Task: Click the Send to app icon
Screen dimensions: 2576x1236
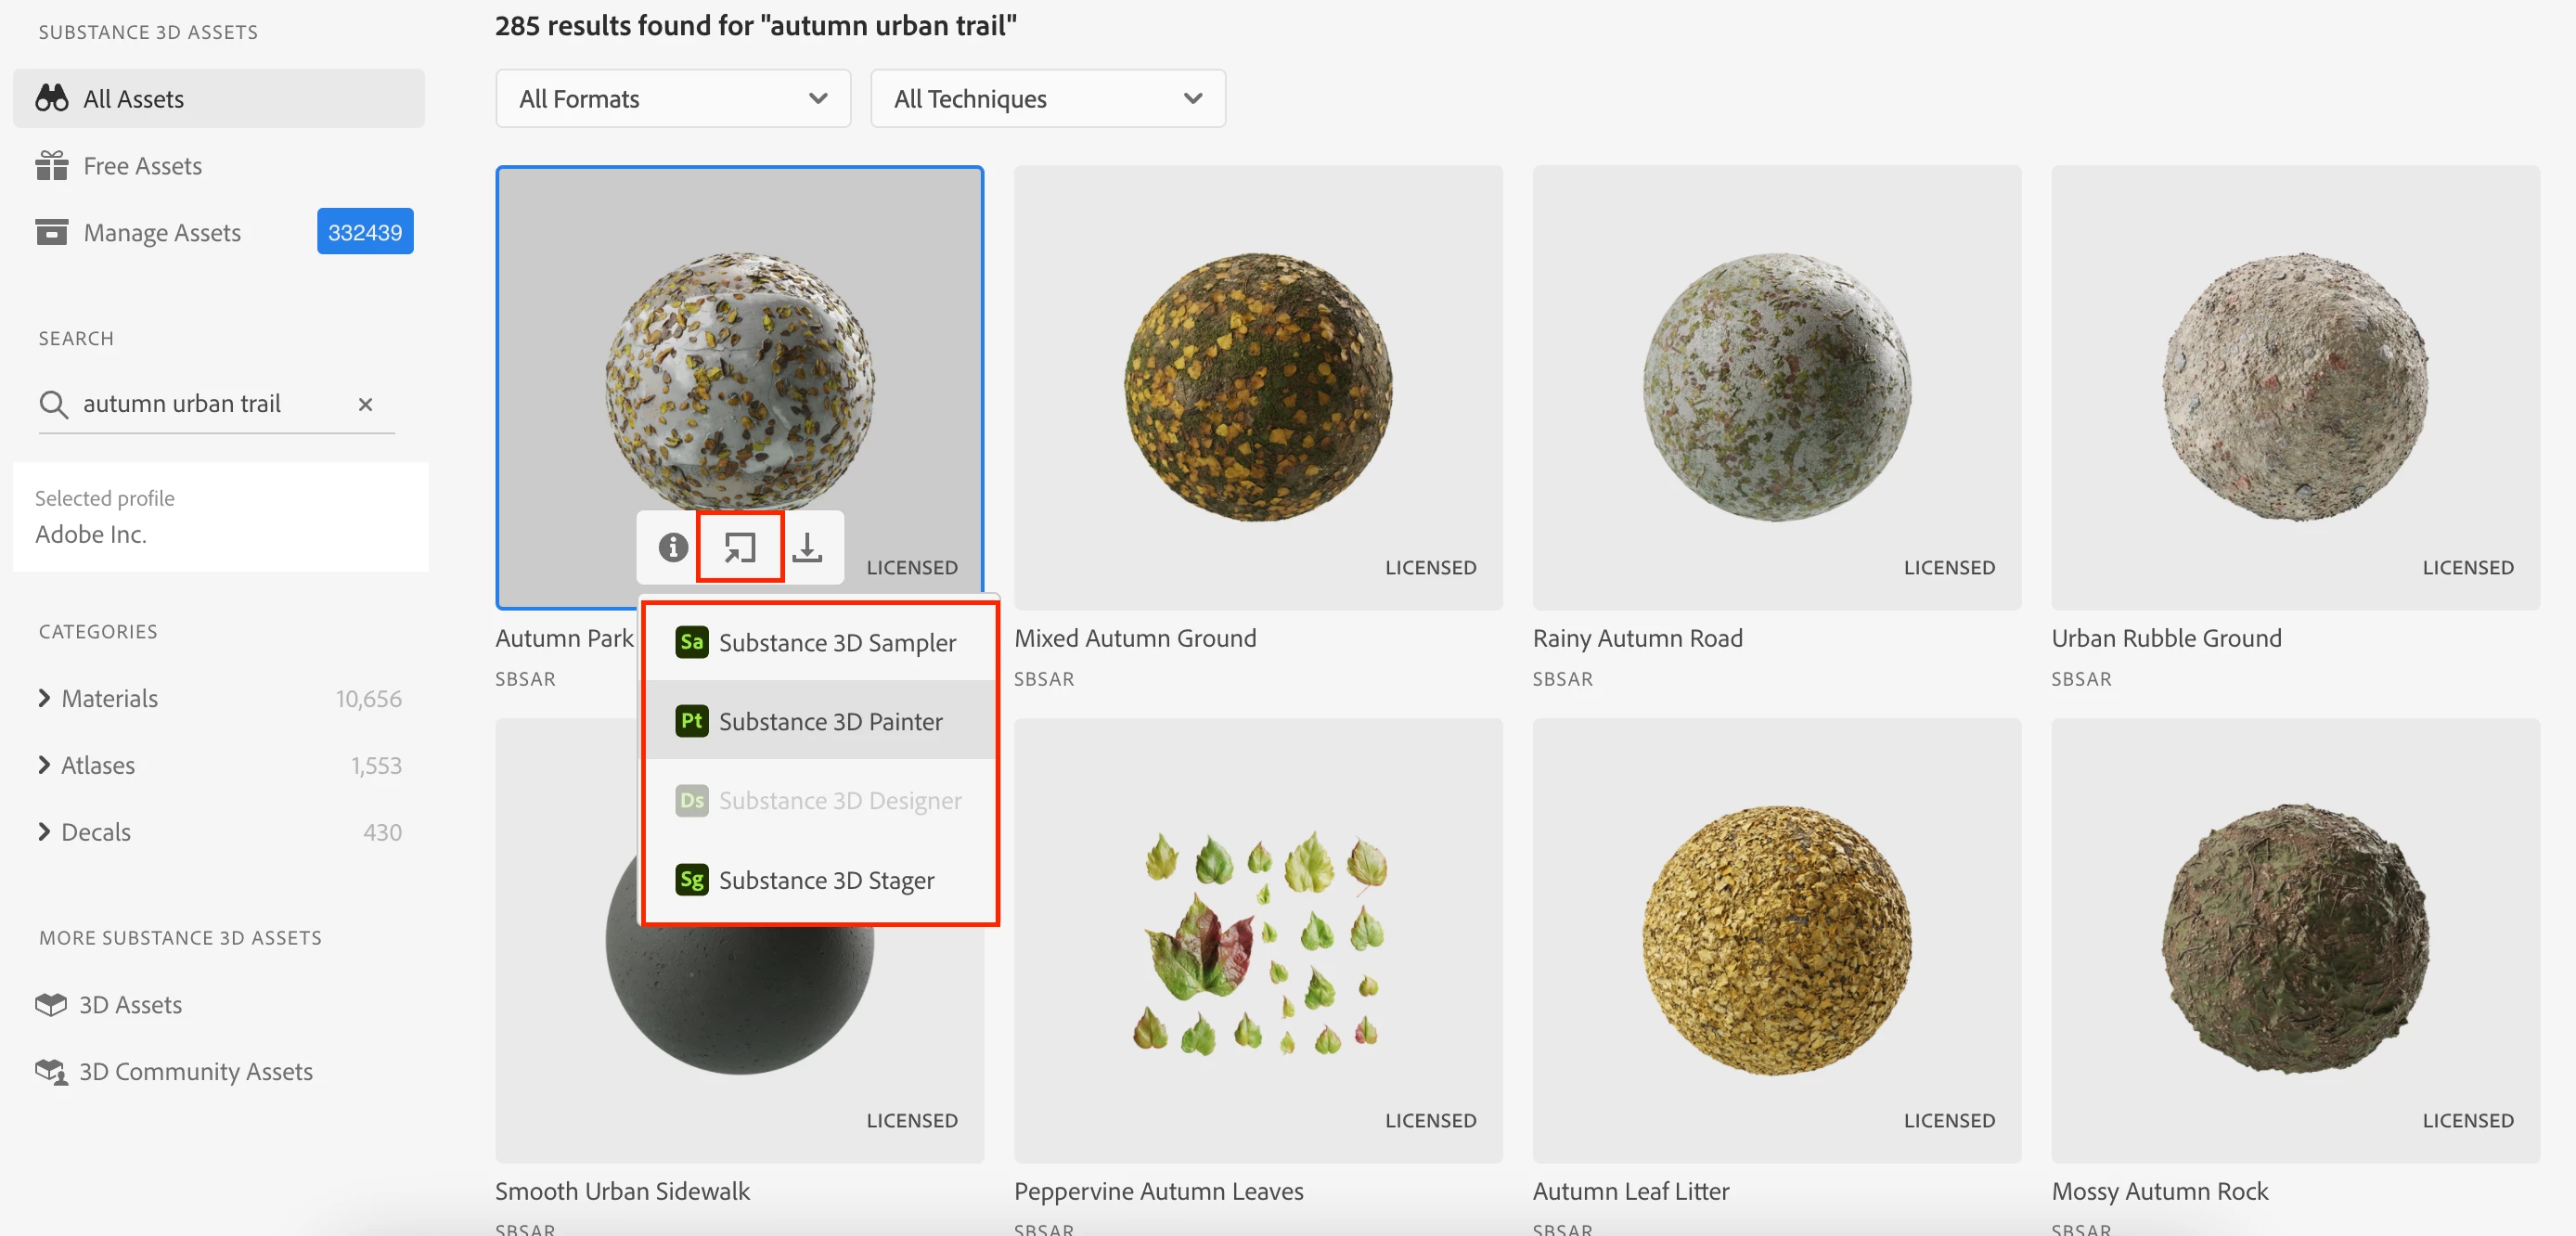Action: 740,547
